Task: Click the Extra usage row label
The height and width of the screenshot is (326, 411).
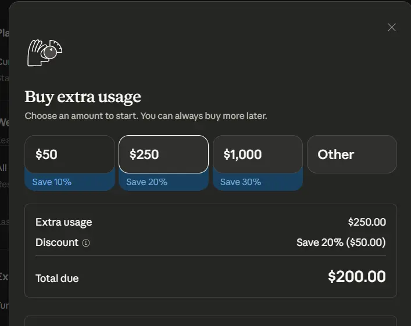Action: click(x=63, y=222)
